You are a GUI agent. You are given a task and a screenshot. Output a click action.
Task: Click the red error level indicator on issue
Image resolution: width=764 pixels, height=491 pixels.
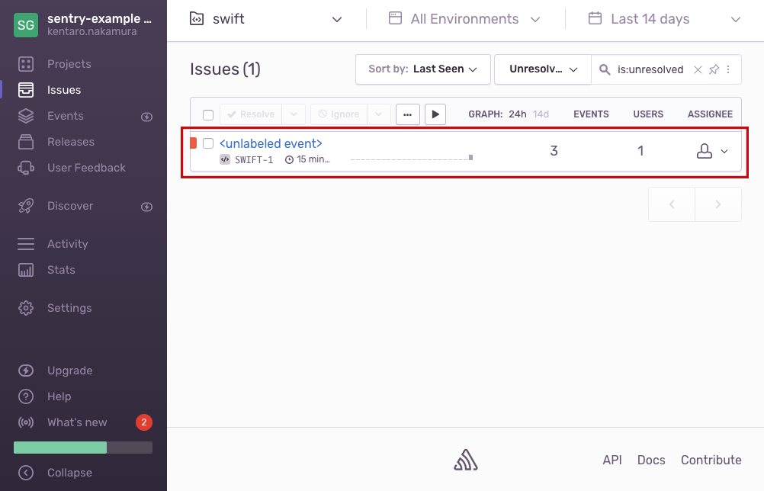tap(193, 143)
